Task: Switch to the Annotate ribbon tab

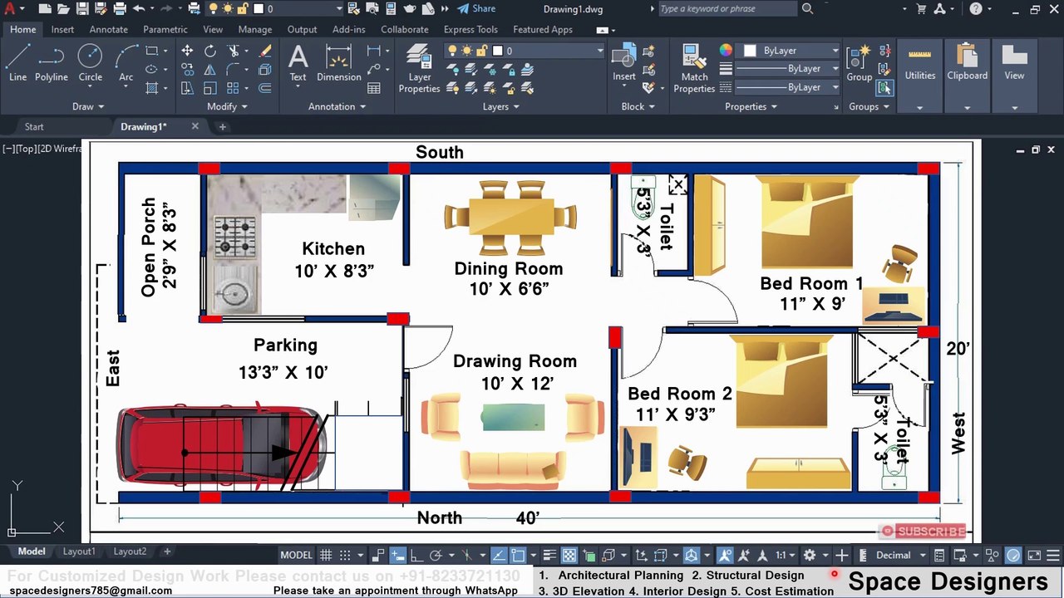Action: click(x=109, y=29)
